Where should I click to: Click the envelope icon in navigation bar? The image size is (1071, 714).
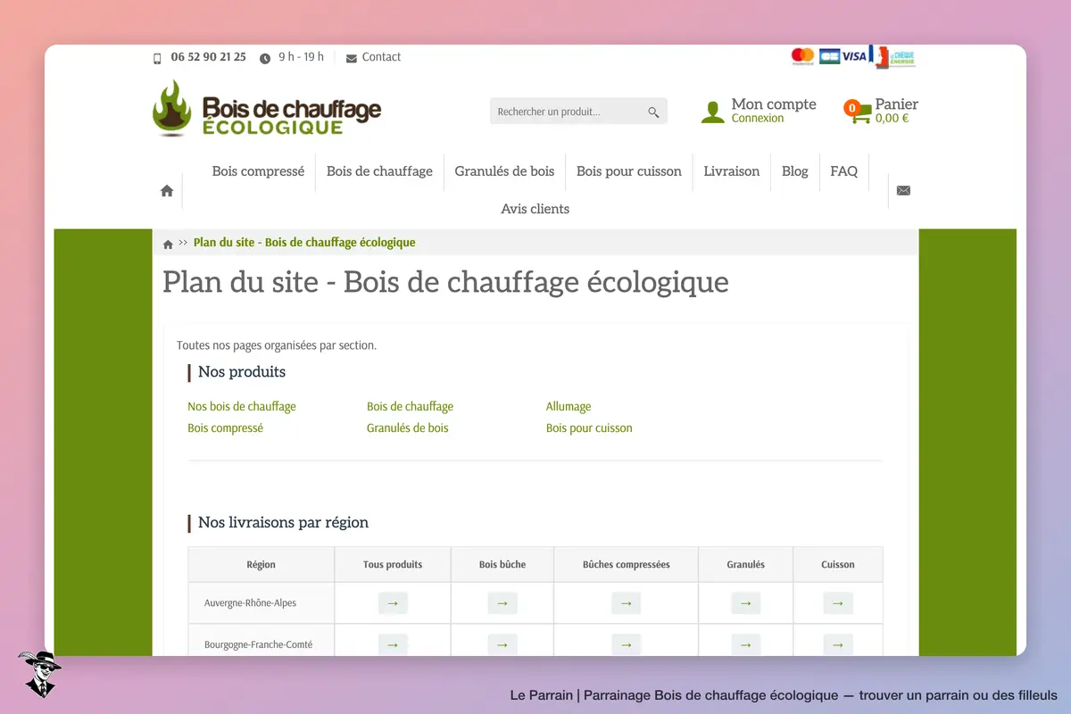903,190
